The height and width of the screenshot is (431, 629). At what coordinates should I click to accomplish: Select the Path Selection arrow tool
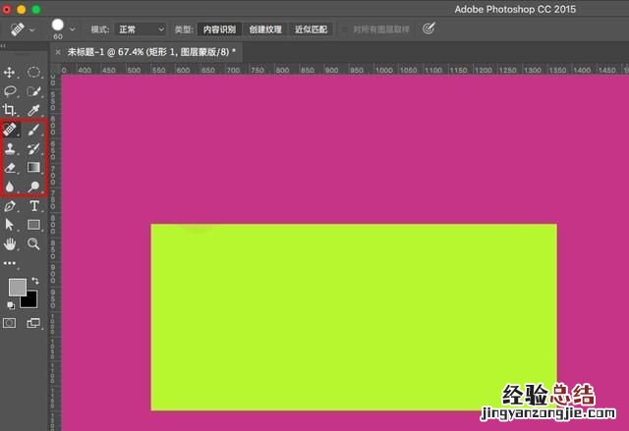pyautogui.click(x=10, y=225)
